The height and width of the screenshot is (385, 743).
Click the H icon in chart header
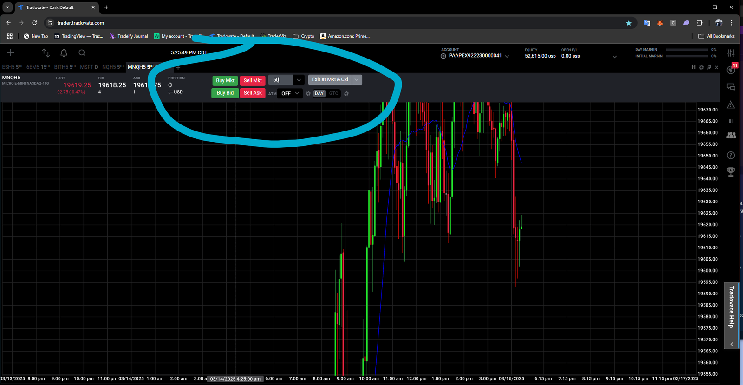(x=694, y=67)
